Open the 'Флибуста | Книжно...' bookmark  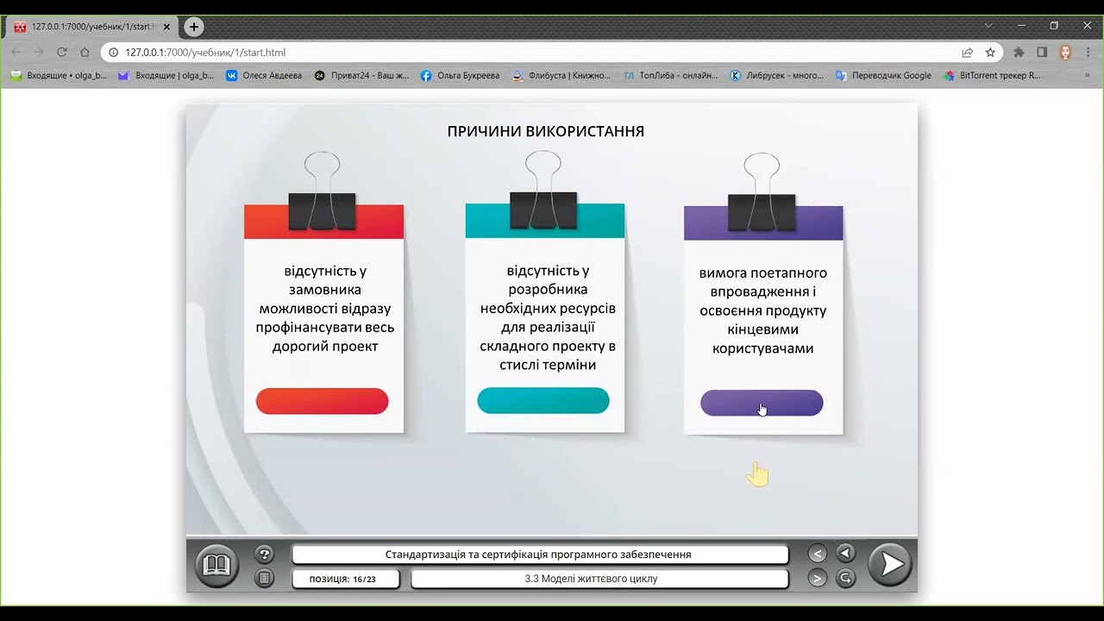(561, 75)
